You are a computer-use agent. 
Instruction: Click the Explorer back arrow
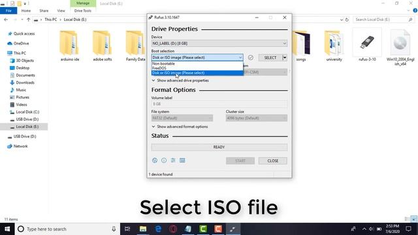coord(6,20)
